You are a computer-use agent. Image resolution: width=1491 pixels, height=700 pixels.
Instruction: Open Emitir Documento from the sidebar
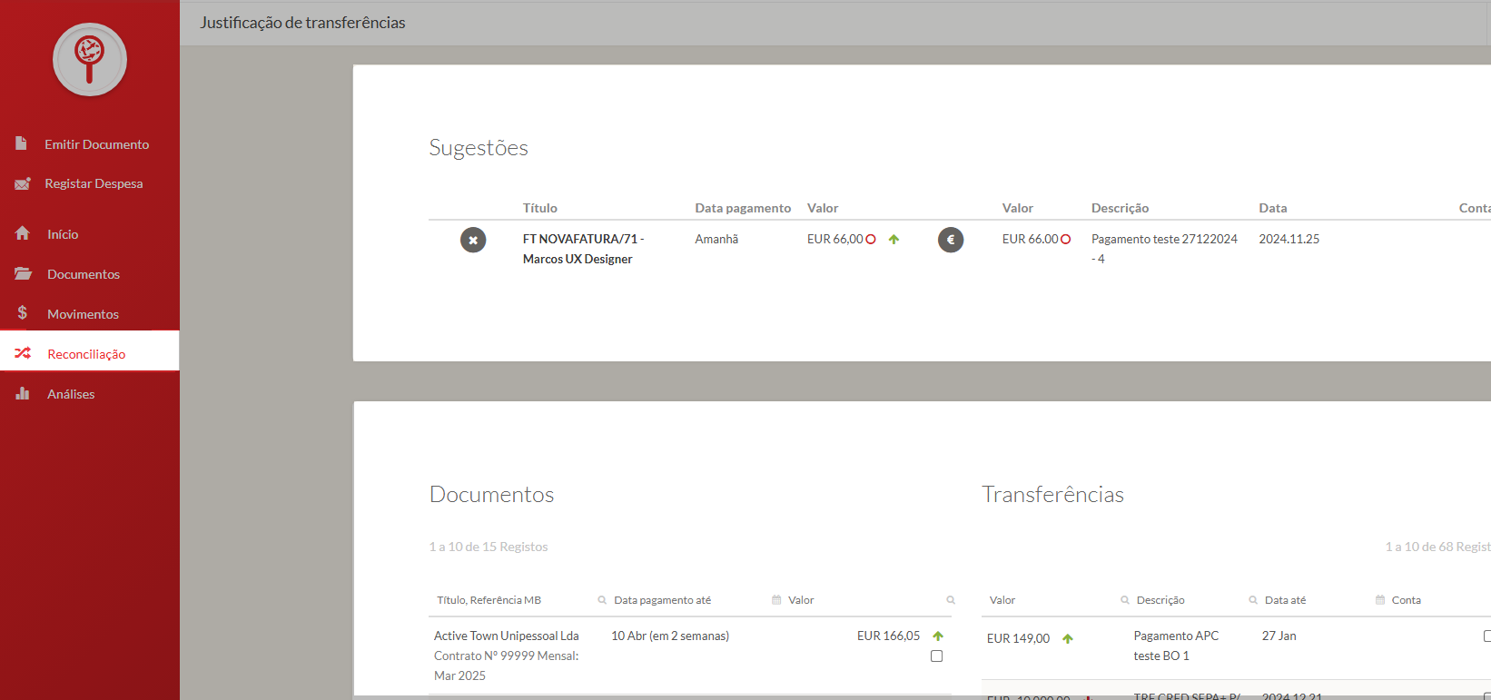pos(96,144)
